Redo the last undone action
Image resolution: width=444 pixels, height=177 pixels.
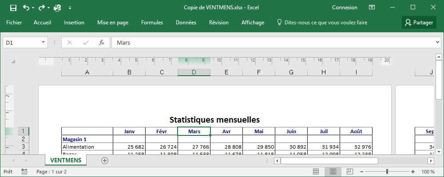pos(41,8)
